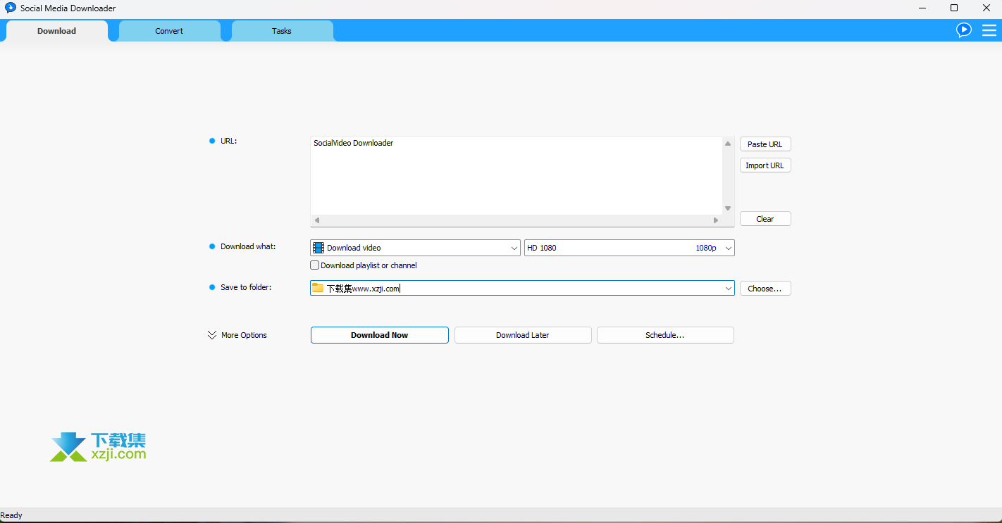
Task: Expand More Options double-chevron icon
Action: 212,335
